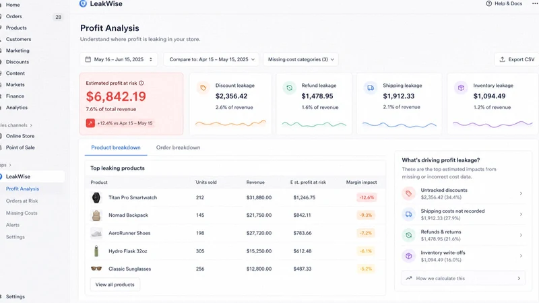Click the red trend arrow icon
The width and height of the screenshot is (539, 303).
[x=90, y=123]
